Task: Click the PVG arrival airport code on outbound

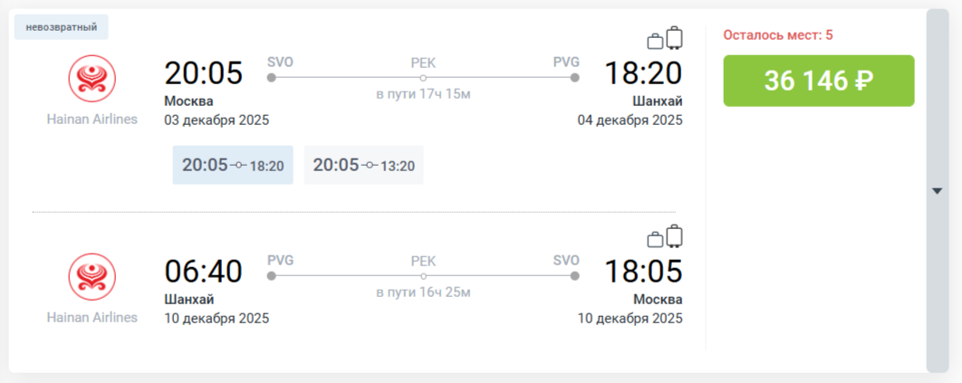Action: tap(566, 62)
